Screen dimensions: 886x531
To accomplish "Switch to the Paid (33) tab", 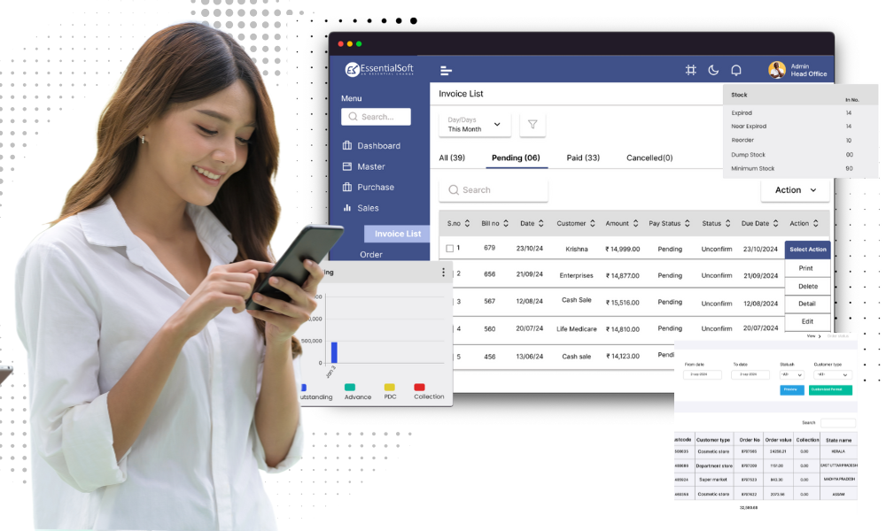I will (x=583, y=158).
